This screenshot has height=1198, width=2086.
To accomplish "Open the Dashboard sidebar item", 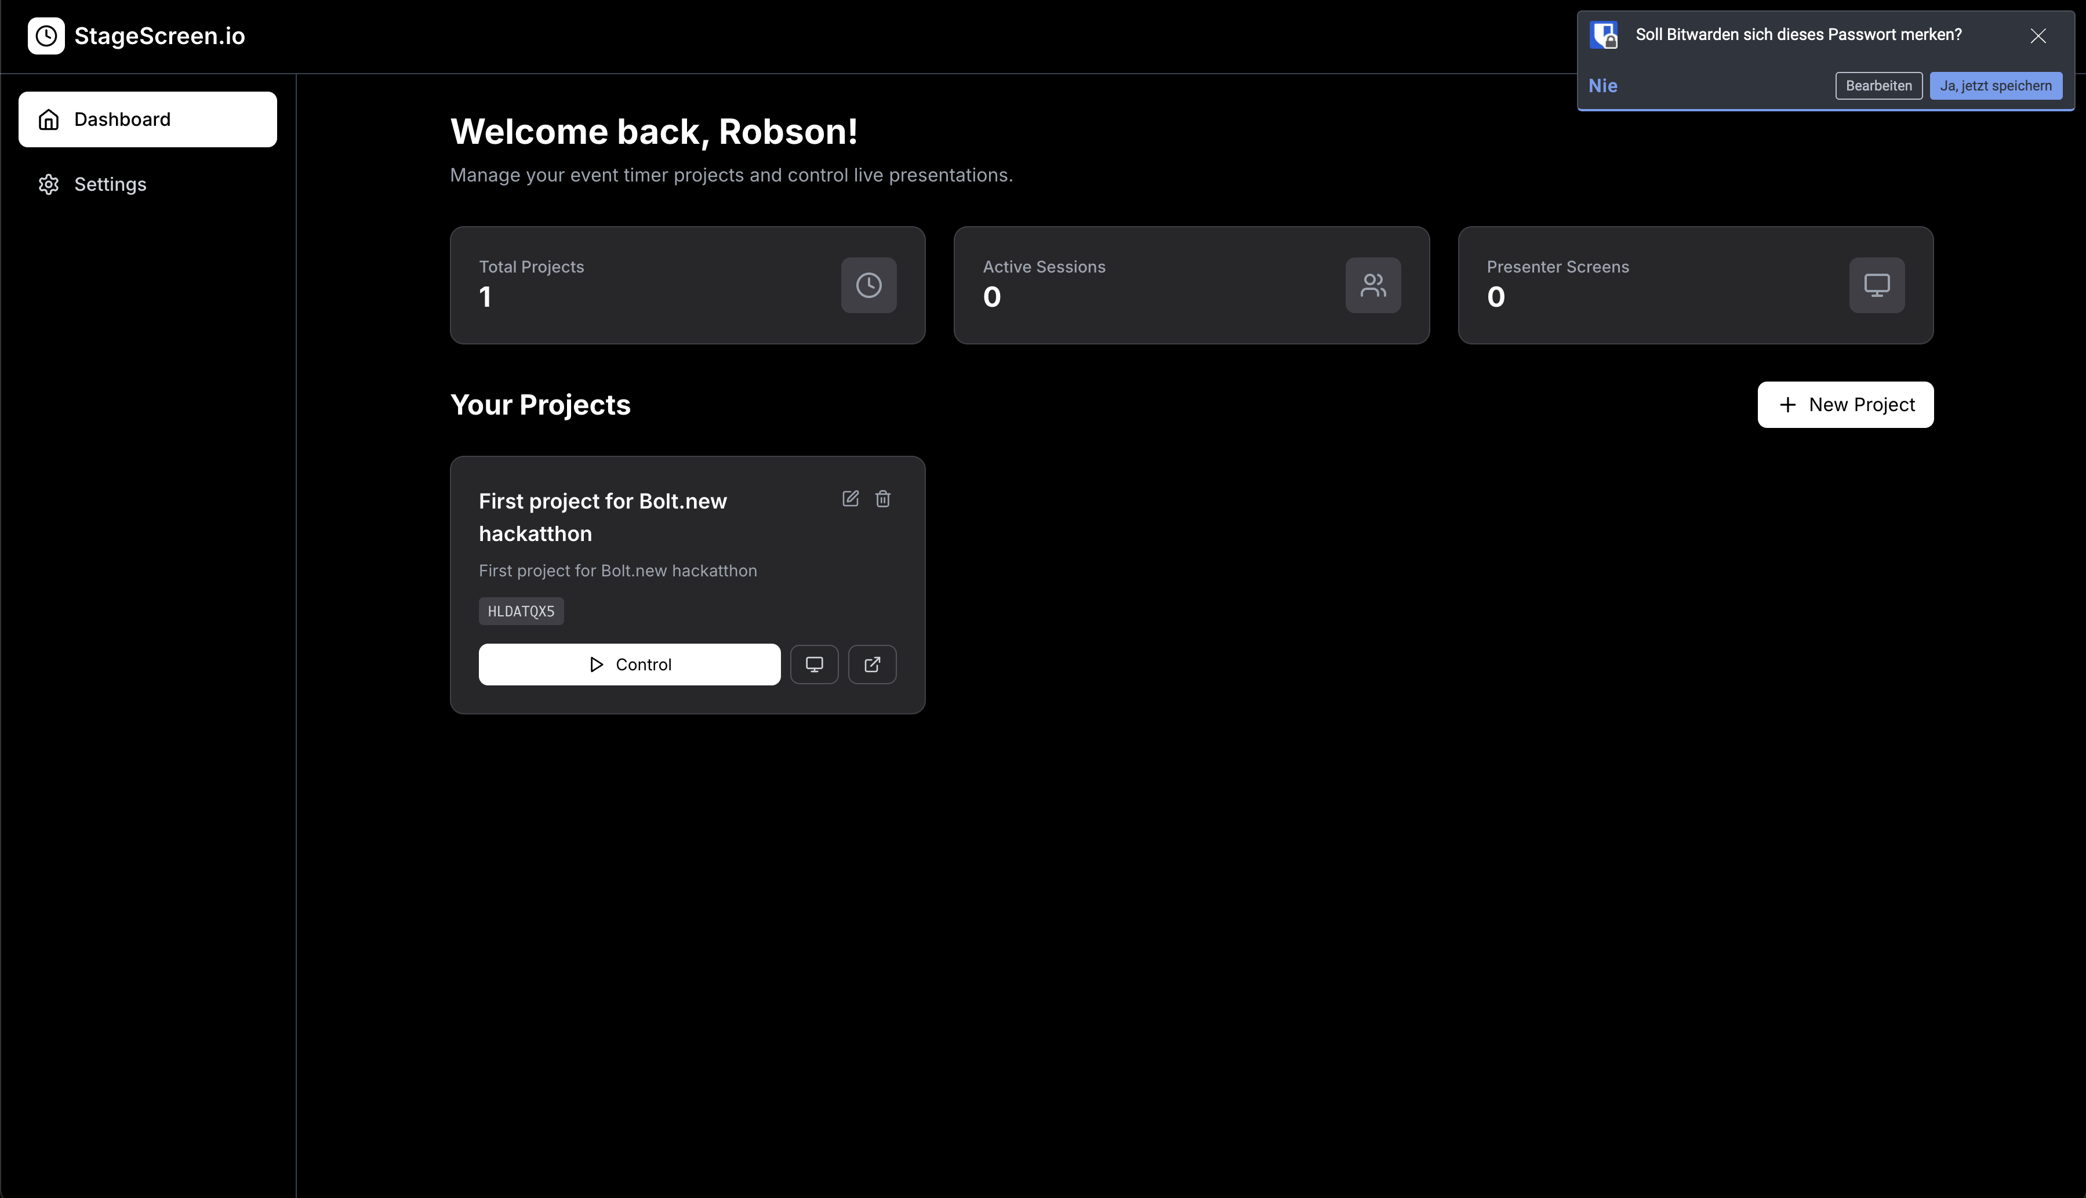I will pos(148,119).
